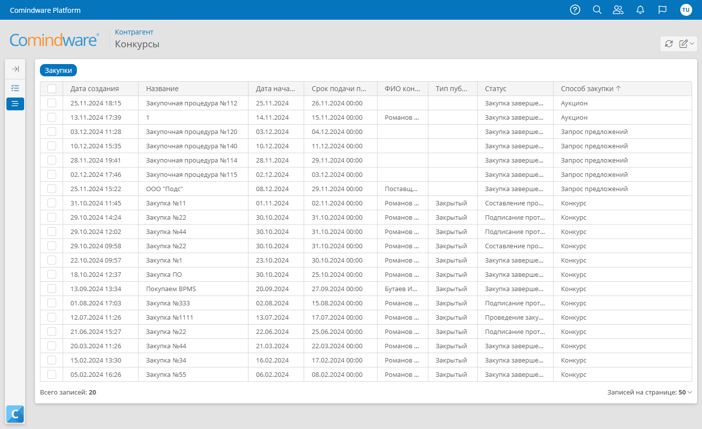
Task: Click Comindware Platform title in top bar
Action: (x=45, y=10)
